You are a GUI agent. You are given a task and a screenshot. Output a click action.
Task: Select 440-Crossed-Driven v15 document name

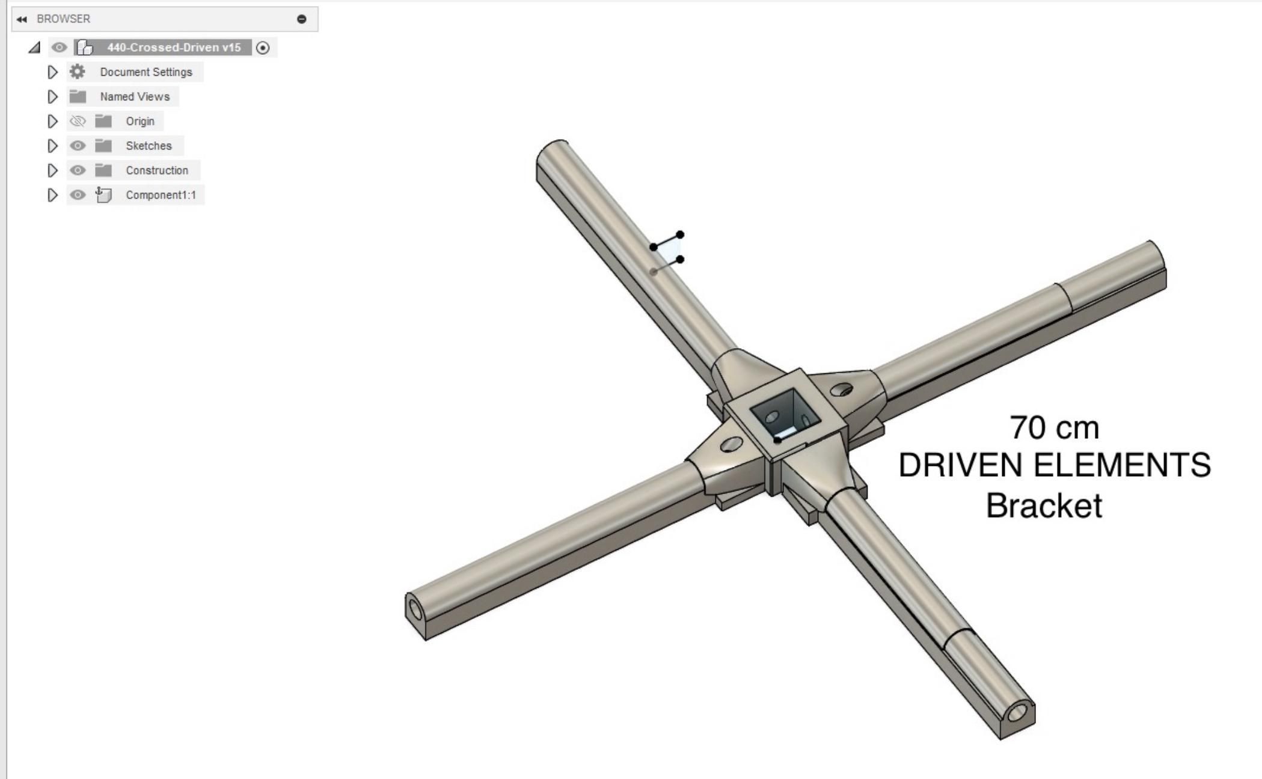[174, 47]
